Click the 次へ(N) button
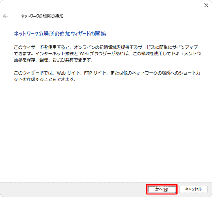 click(162, 189)
